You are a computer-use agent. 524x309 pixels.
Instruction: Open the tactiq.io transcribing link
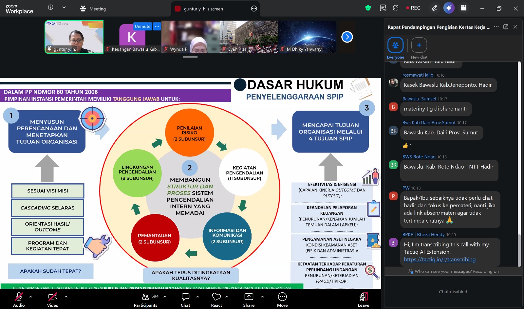pyautogui.click(x=440, y=259)
